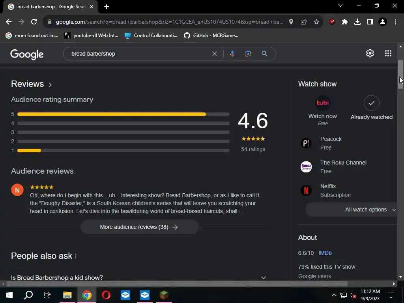The height and width of the screenshot is (303, 404).
Task: Open the network tray icon
Action: [344, 295]
